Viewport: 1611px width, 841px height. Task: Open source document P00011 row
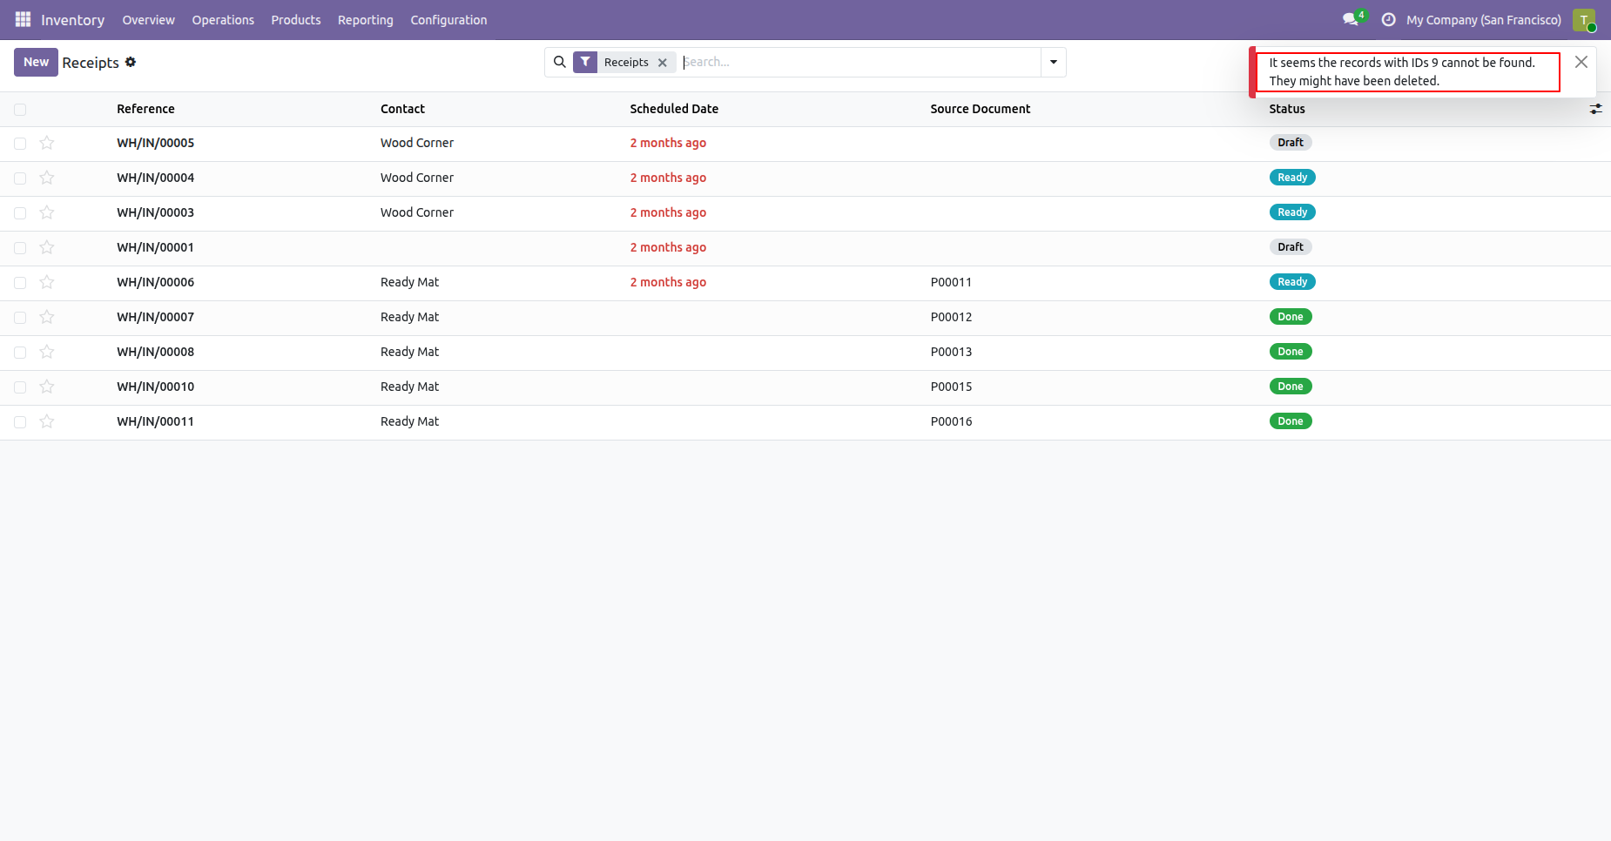click(951, 282)
